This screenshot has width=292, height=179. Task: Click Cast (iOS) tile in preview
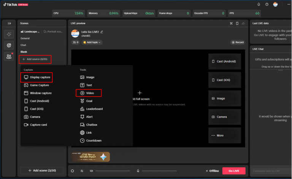click(x=225, y=80)
